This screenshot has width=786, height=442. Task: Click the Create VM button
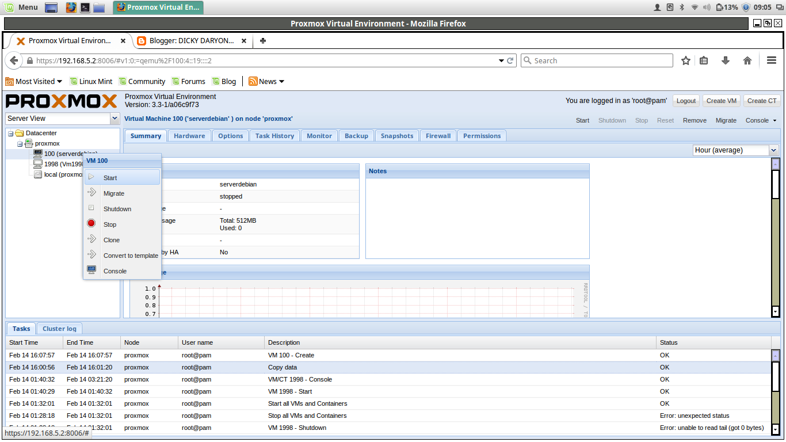coord(721,100)
